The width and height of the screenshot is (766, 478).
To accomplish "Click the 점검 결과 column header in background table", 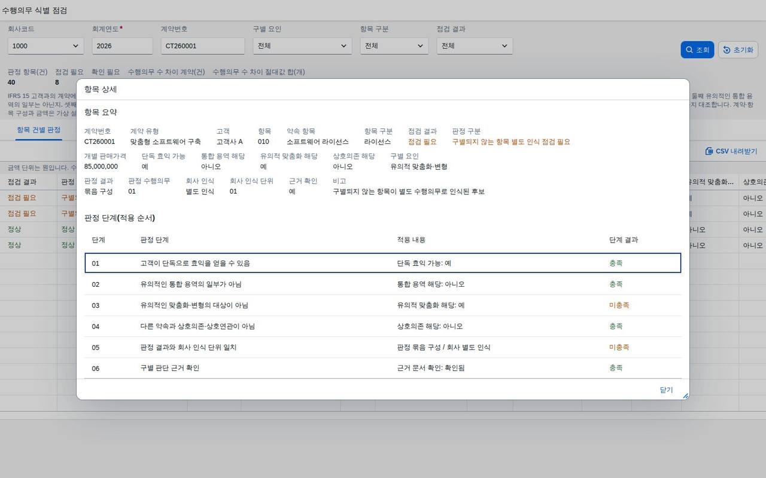I will (x=22, y=182).
